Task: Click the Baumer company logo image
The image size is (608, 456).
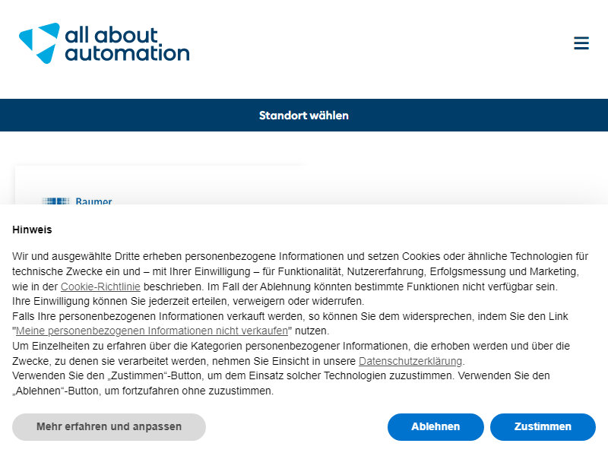Action: [55, 201]
